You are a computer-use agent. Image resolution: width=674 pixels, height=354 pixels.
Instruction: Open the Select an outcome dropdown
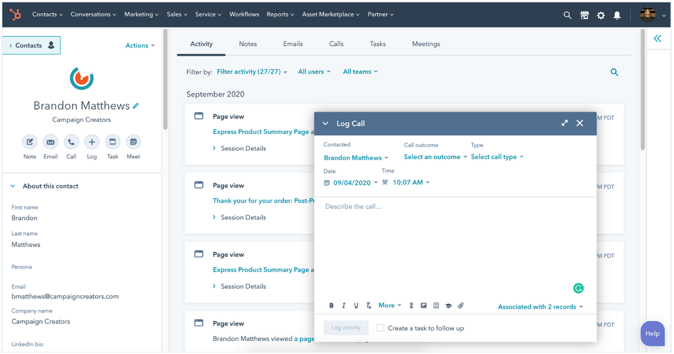coord(432,157)
